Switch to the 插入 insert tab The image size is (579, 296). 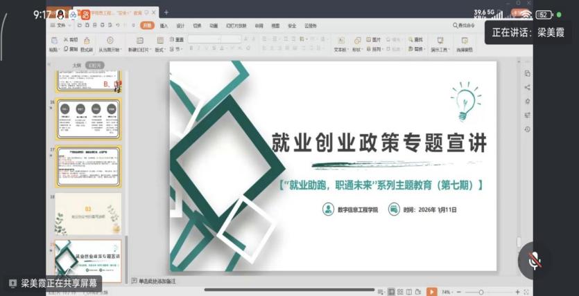coord(164,26)
